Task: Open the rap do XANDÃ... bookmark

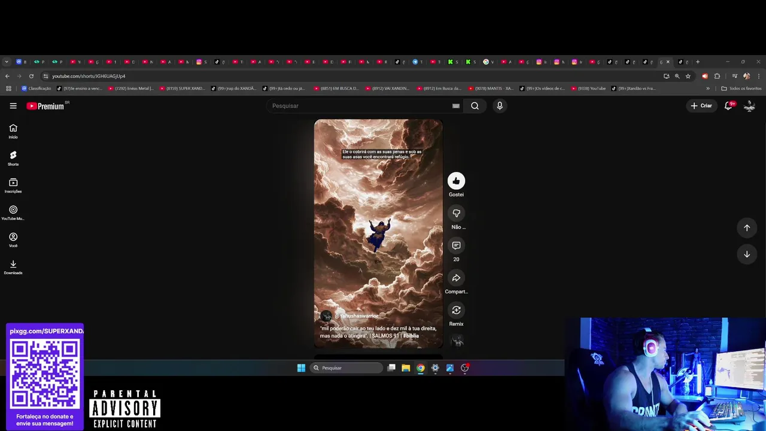Action: point(233,89)
